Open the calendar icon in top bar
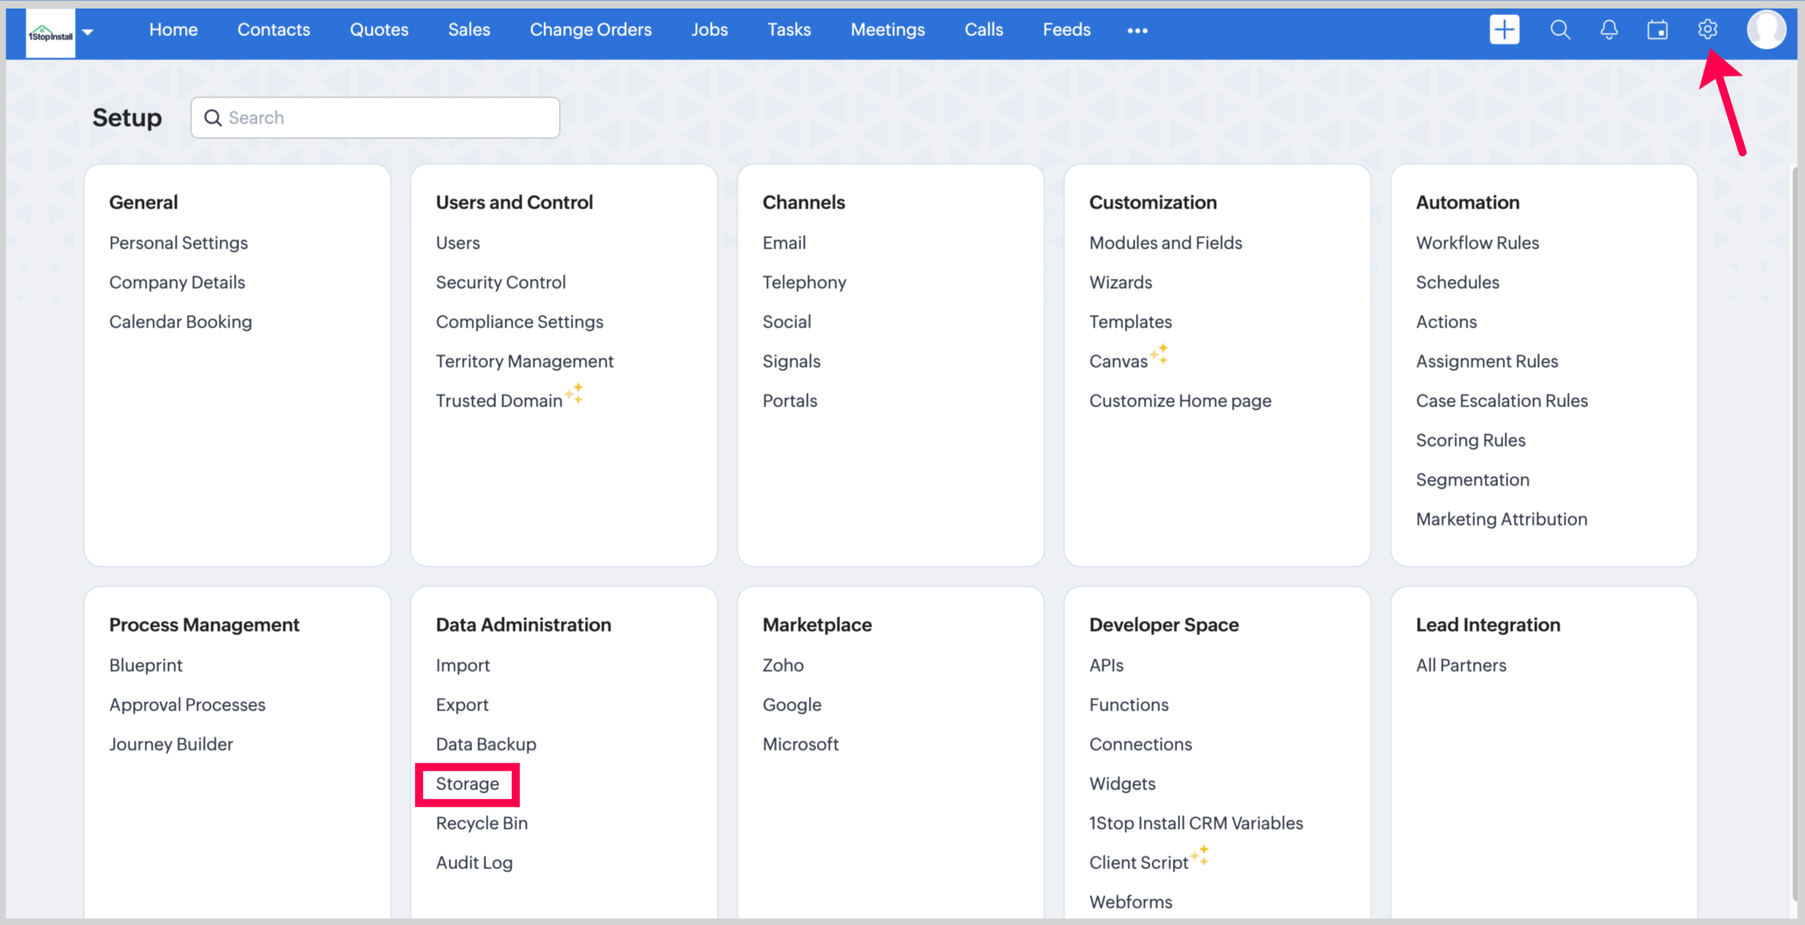Image resolution: width=1805 pixels, height=925 pixels. (x=1657, y=30)
